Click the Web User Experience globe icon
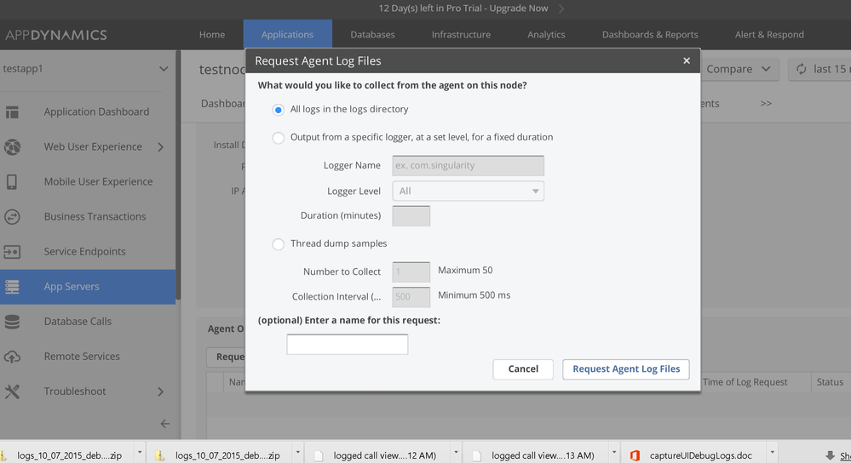 (x=12, y=147)
